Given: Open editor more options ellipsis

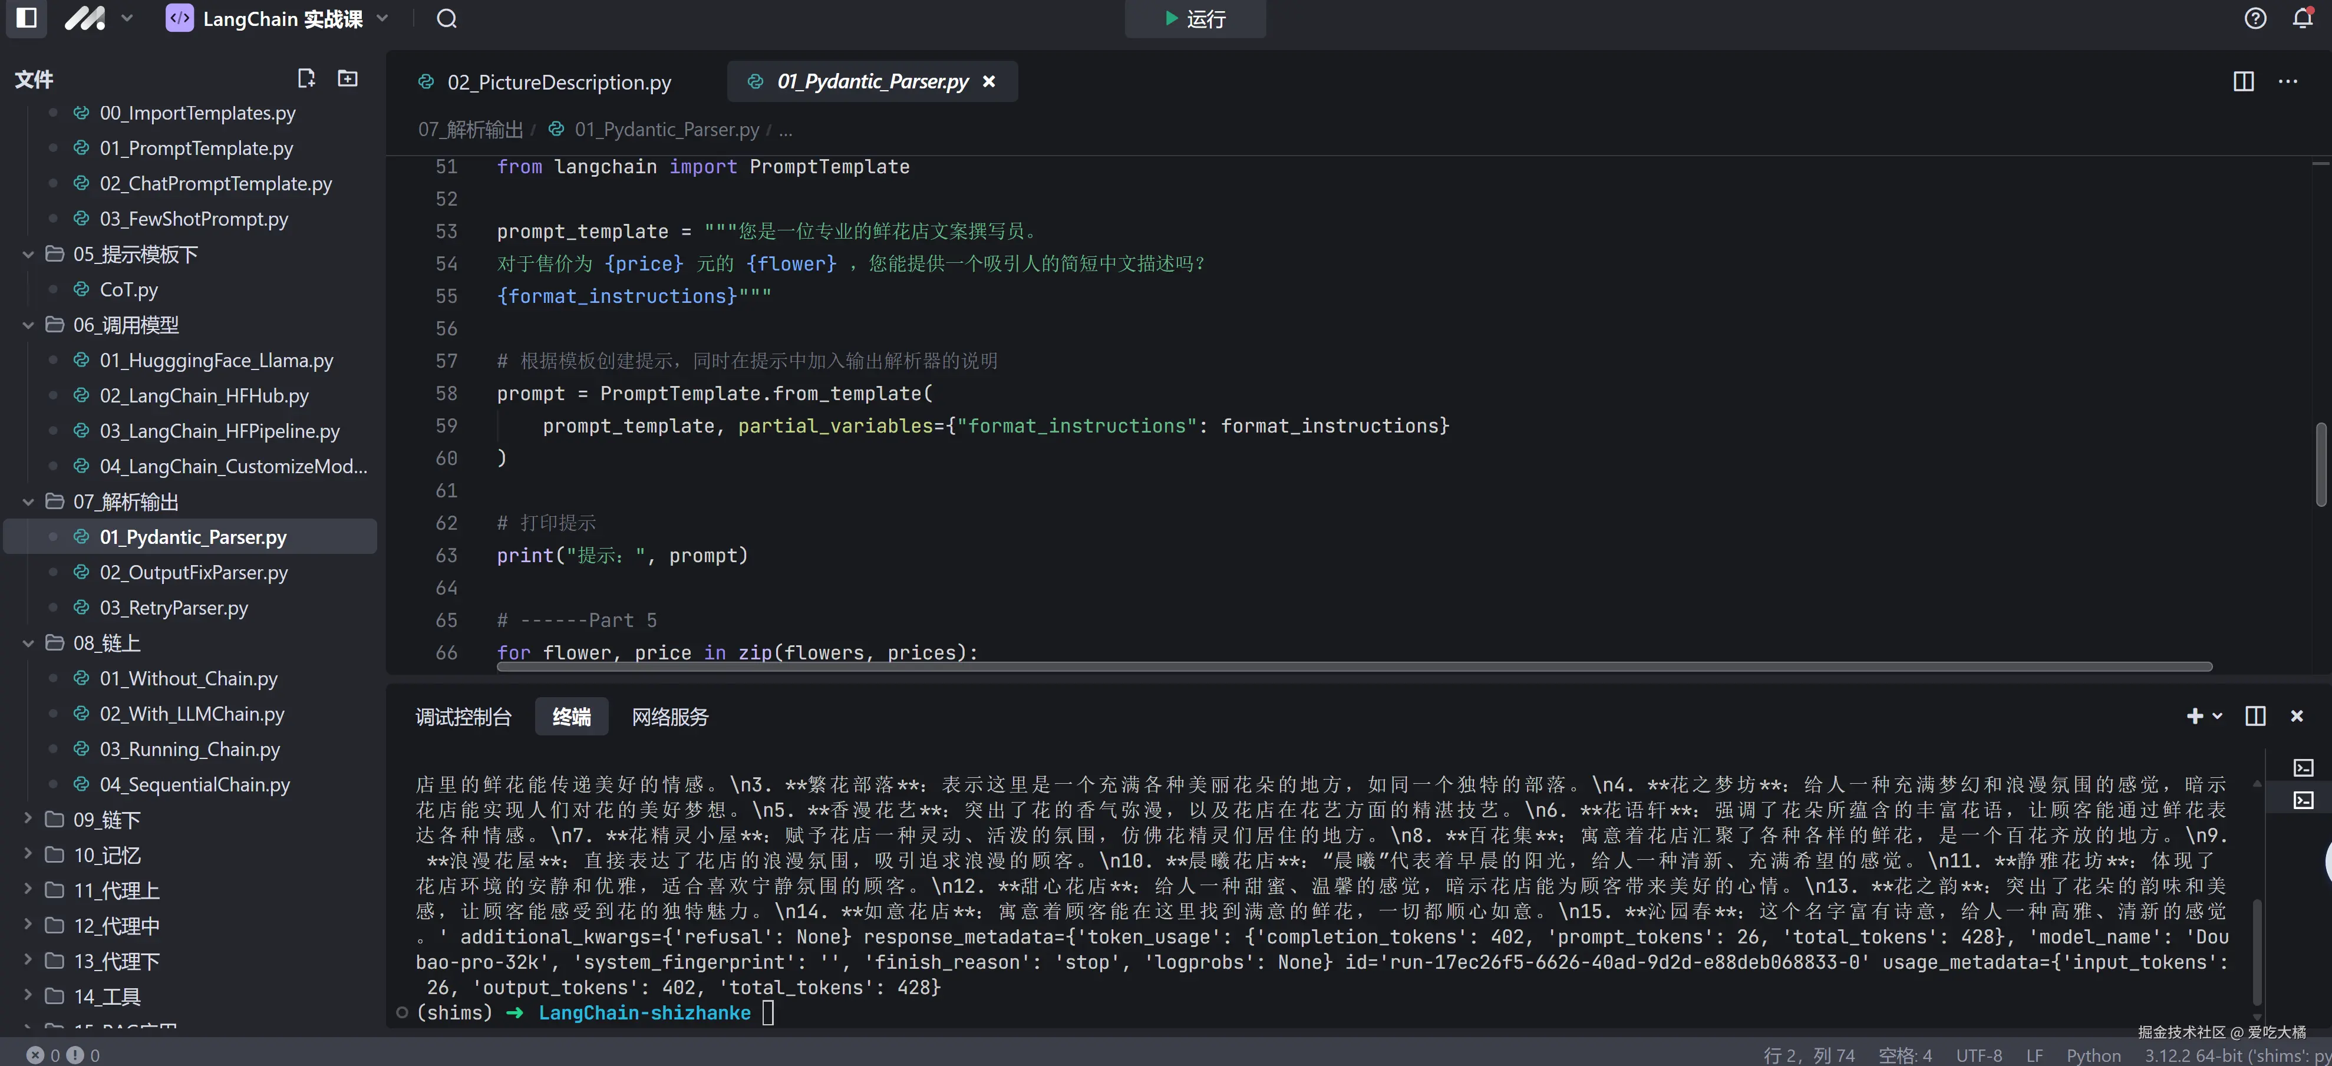Looking at the screenshot, I should 2288,81.
